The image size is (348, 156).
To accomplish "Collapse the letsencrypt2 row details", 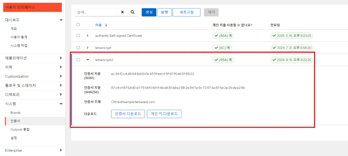I will click(x=88, y=60).
